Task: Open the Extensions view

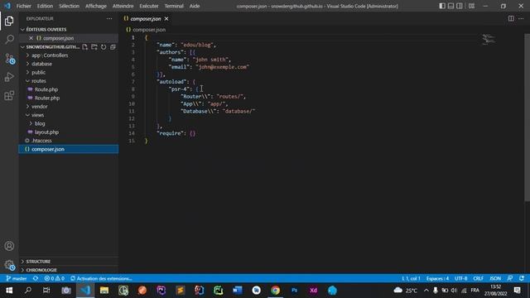Action: coord(9,96)
